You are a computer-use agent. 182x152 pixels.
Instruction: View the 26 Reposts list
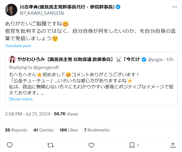[x=16, y=130]
